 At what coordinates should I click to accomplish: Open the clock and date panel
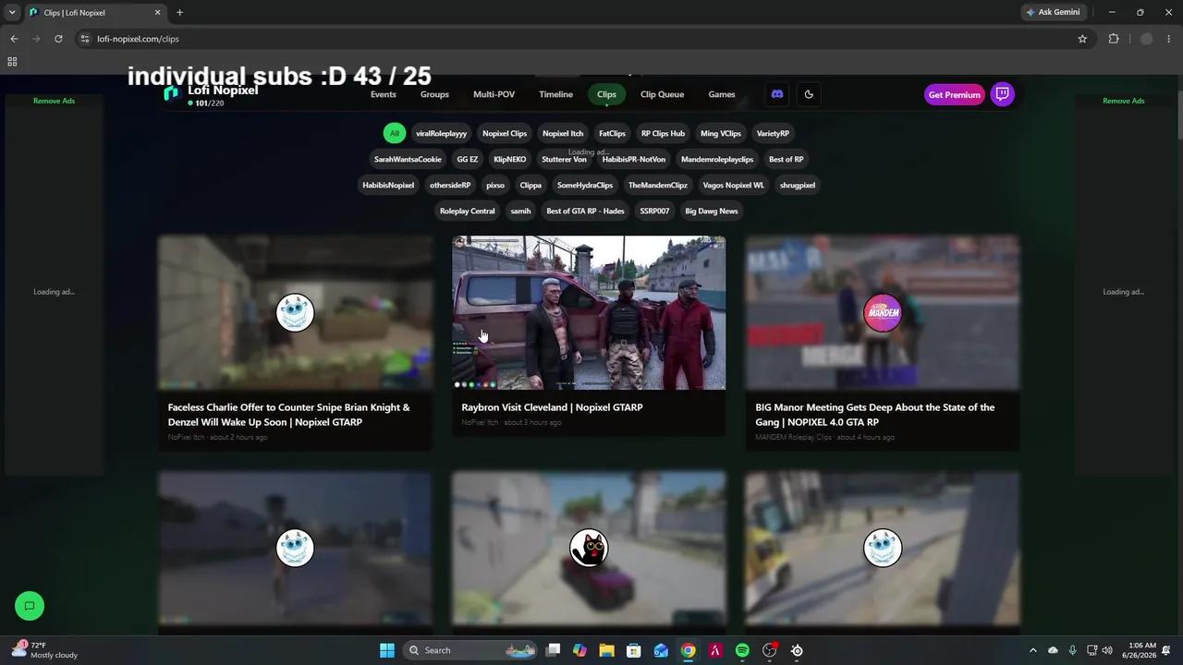click(1142, 650)
